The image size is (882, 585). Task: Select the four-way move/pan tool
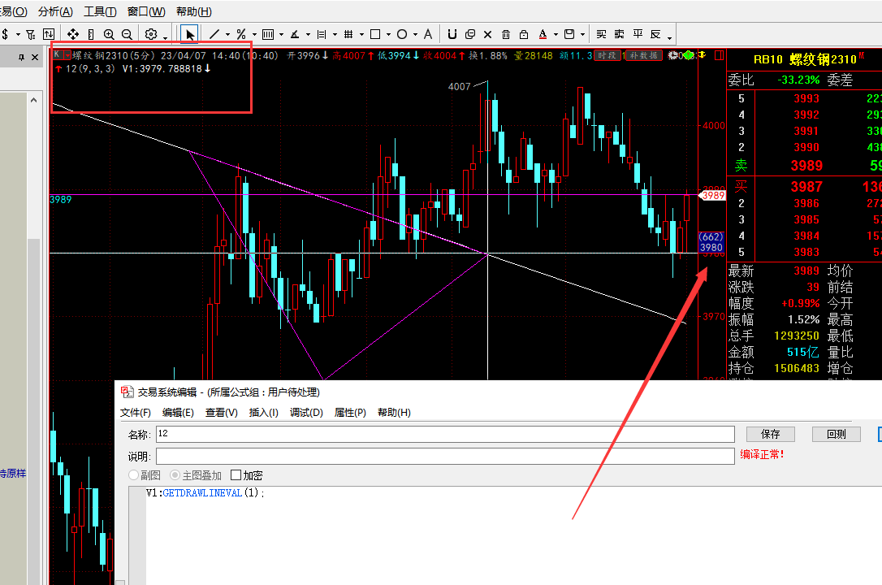(x=72, y=34)
